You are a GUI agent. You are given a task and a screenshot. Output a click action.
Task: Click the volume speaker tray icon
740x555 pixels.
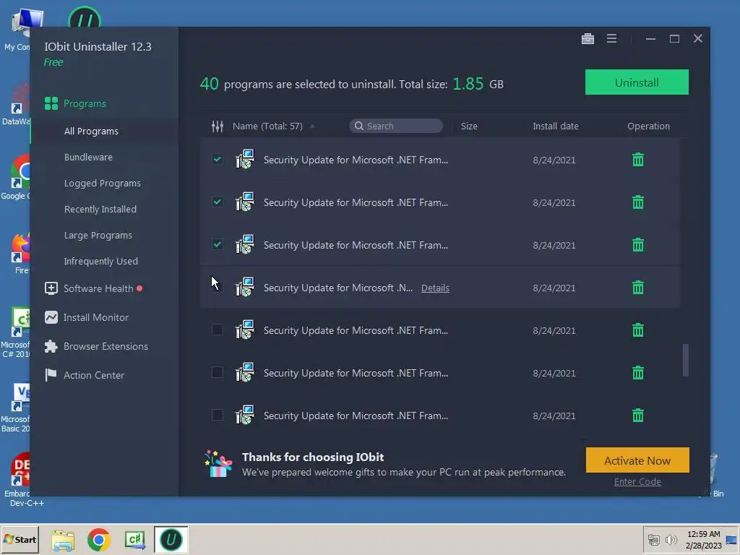(671, 539)
